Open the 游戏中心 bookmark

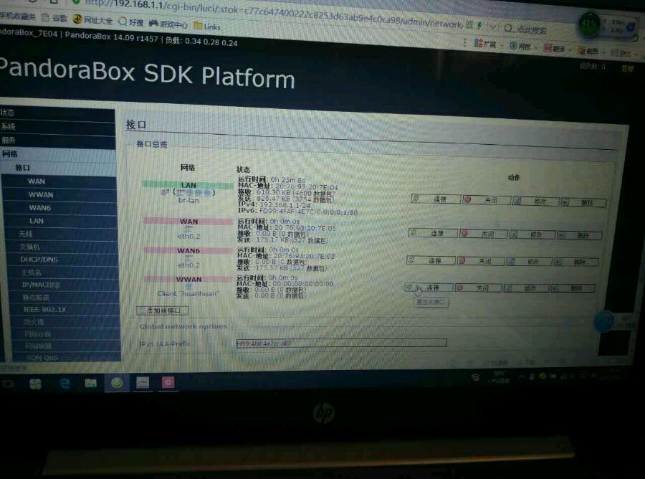[x=168, y=24]
